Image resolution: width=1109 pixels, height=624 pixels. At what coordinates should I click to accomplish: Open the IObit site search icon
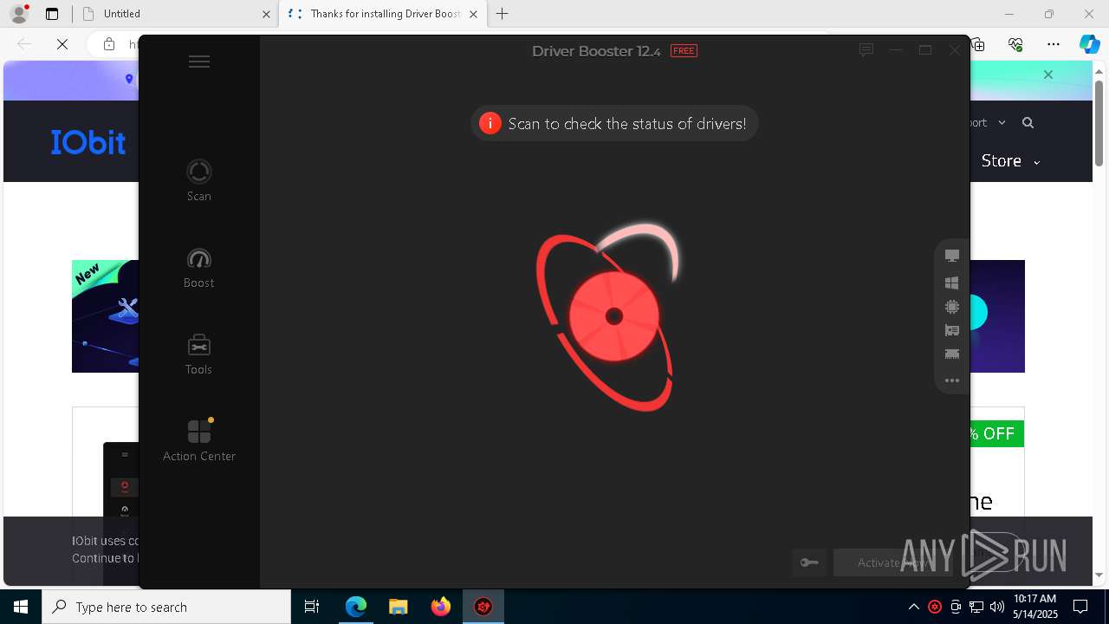click(x=1028, y=123)
